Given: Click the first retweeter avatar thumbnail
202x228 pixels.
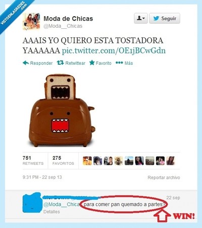Looking at the screenshot, I should (87, 161).
